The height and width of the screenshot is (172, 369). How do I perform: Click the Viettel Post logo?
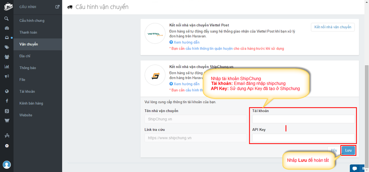click(x=155, y=33)
